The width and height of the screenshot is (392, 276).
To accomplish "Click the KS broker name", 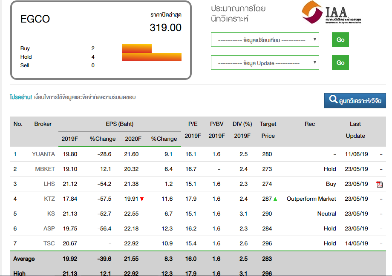I will [51, 213].
